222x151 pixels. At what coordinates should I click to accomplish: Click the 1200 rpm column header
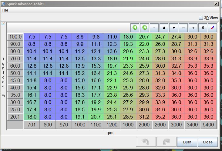(x=112, y=124)
